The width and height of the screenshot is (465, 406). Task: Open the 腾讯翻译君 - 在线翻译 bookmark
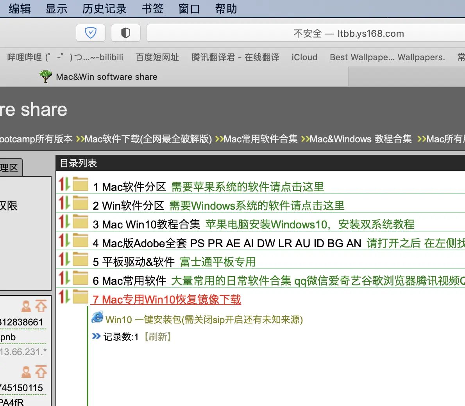[235, 57]
